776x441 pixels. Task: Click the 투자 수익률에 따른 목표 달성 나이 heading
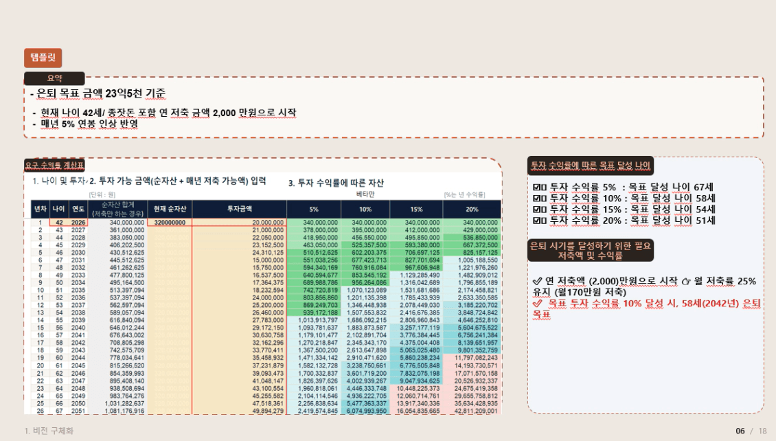(x=591, y=166)
